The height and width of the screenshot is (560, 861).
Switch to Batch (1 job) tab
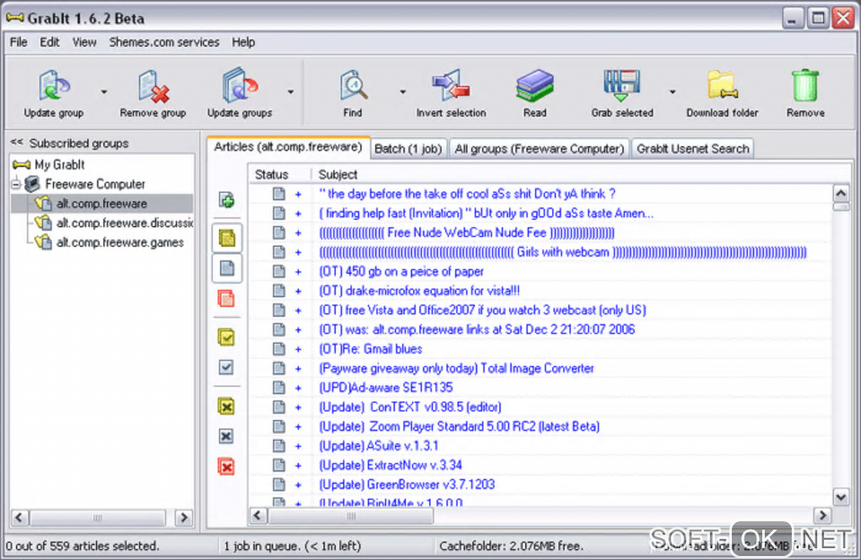(408, 148)
